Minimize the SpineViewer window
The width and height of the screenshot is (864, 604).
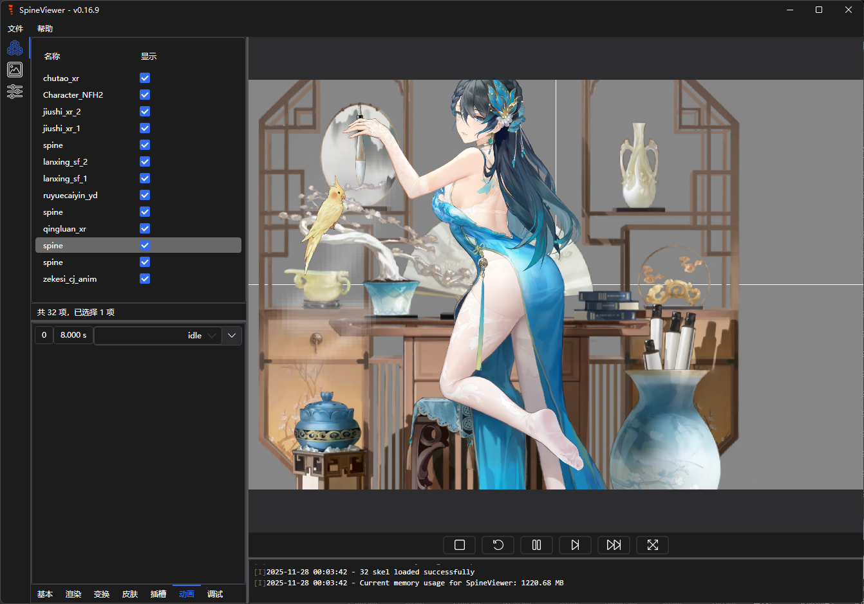coord(790,10)
